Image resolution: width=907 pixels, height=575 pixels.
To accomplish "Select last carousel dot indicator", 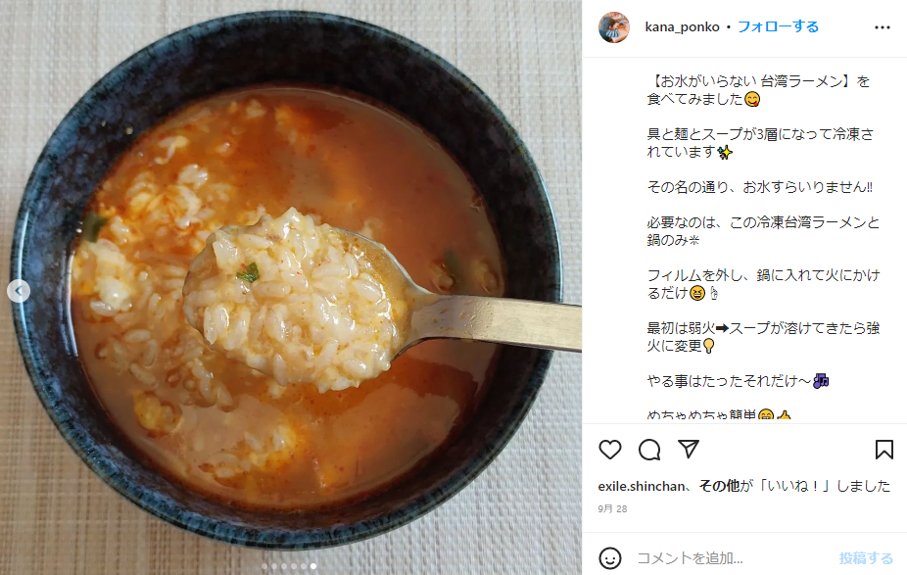I will [313, 566].
